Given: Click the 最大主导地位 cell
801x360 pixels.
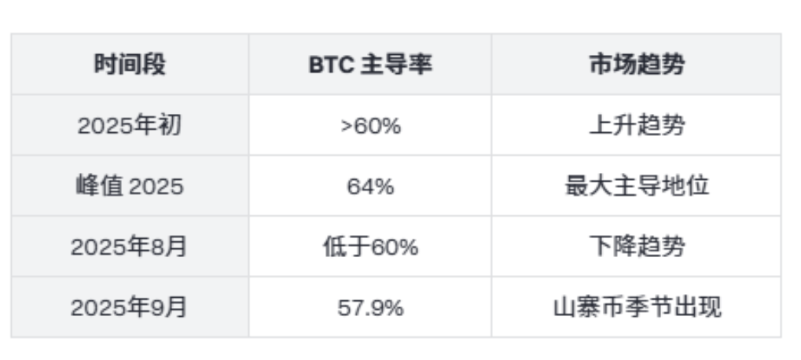Looking at the screenshot, I should pyautogui.click(x=636, y=186).
